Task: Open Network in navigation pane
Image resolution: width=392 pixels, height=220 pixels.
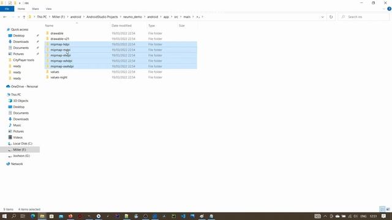Action: pos(17,164)
